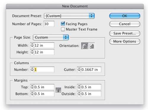This screenshot has width=148, height=110.
Task: Click the Inside margin stepper arrows
Action: coord(79,87)
